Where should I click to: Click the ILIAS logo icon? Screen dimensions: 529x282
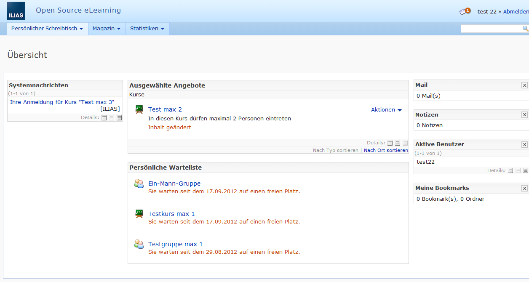[x=16, y=11]
